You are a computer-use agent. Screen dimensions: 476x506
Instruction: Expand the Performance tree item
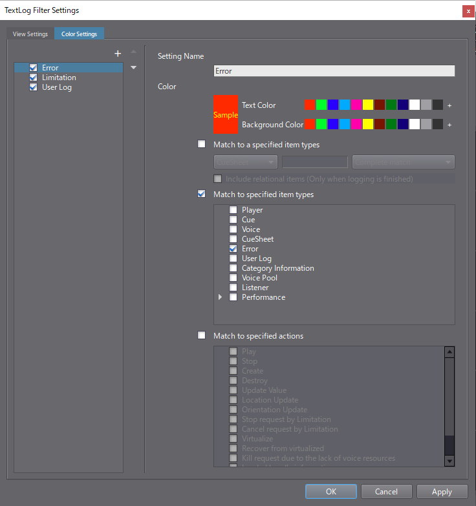pyautogui.click(x=220, y=297)
